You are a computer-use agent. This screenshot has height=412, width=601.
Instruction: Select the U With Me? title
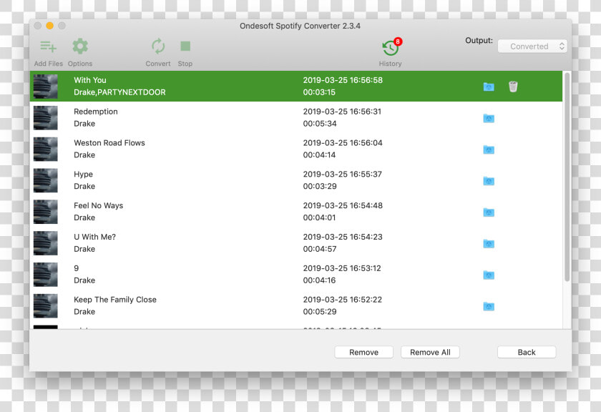click(x=94, y=237)
